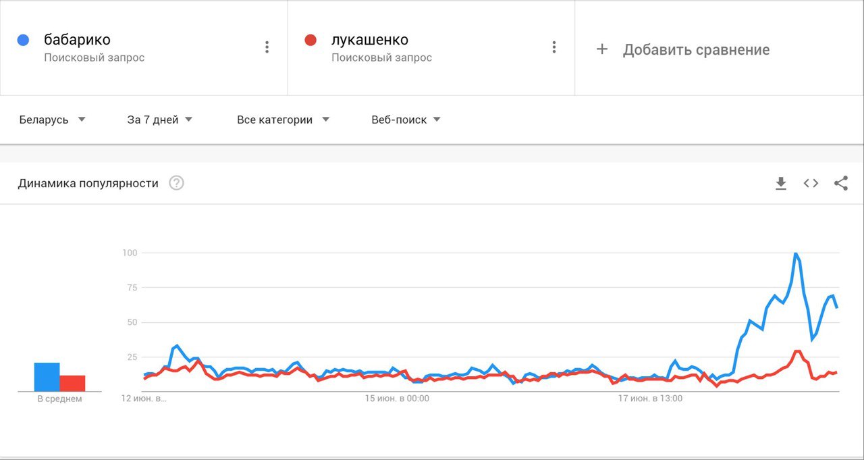864x460 pixels.
Task: Click the red лукашенко legend dot
Action: [x=310, y=40]
